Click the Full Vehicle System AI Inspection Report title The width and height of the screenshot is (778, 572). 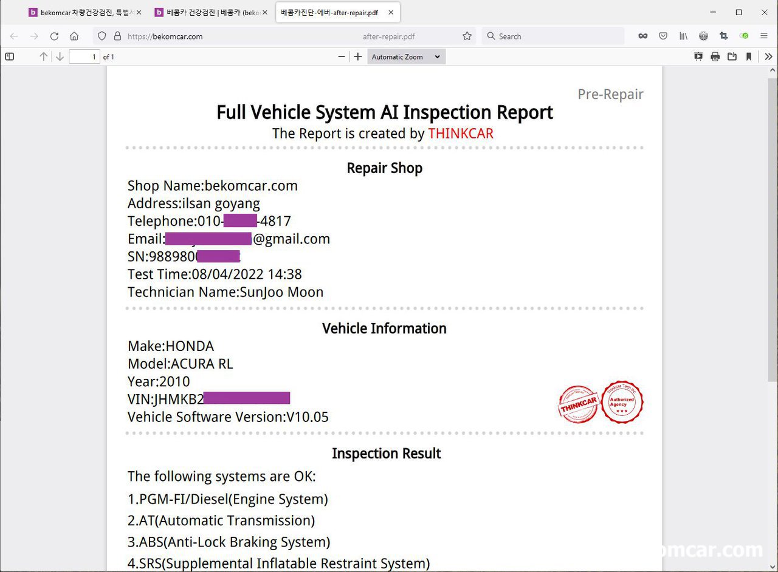pos(385,112)
